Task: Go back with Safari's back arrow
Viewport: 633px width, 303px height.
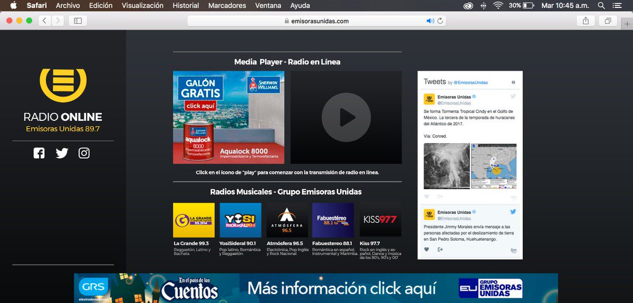Action: pyautogui.click(x=44, y=21)
